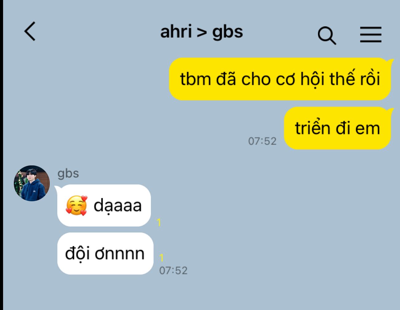Select the 'tbm đã cho cơ hội thế rồi' bubble
The width and height of the screenshot is (400, 310).
coord(280,79)
